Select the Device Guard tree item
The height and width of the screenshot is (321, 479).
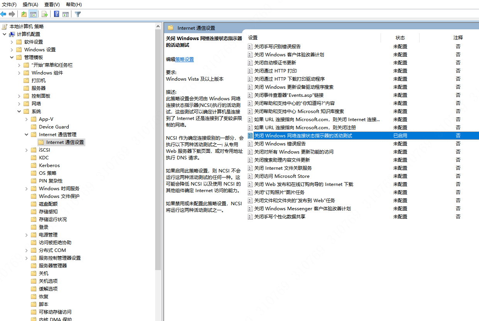click(54, 127)
